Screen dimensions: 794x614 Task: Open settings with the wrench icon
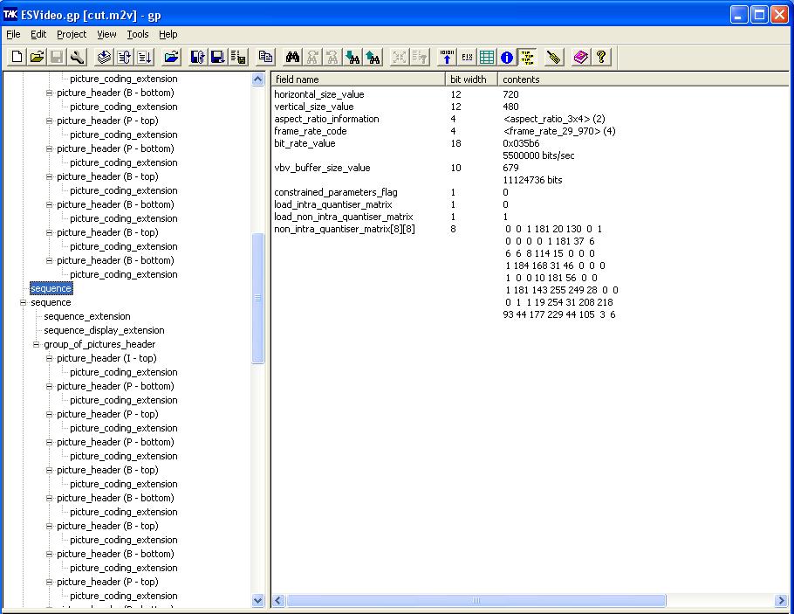77,57
